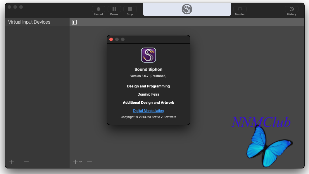Add a new virtual input device
Viewport: 309px width, 174px height.
click(x=12, y=162)
